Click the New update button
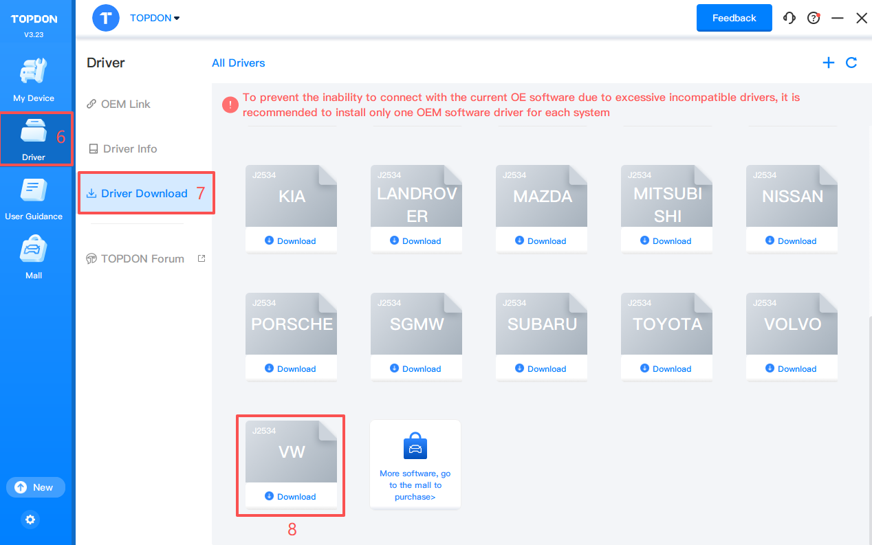Image resolution: width=872 pixels, height=545 pixels. [x=36, y=487]
